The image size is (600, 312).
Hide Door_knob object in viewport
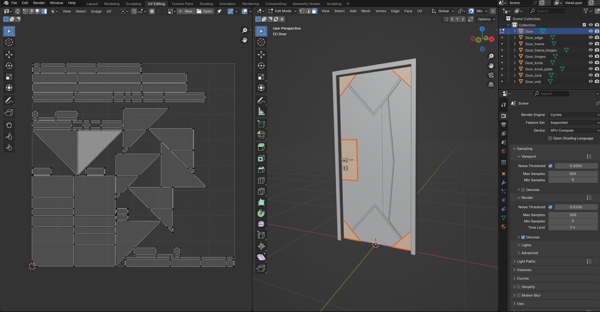point(591,63)
